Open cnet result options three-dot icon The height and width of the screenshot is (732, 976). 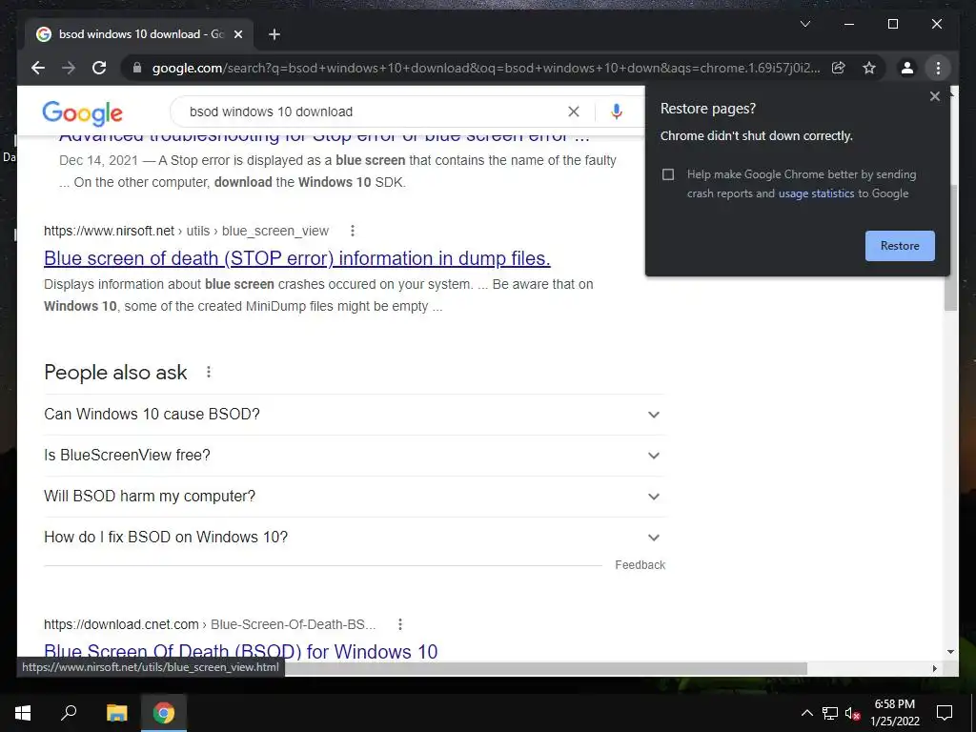[x=400, y=624]
